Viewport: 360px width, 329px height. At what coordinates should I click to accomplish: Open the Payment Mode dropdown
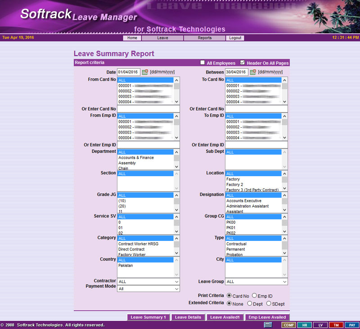pos(148,289)
